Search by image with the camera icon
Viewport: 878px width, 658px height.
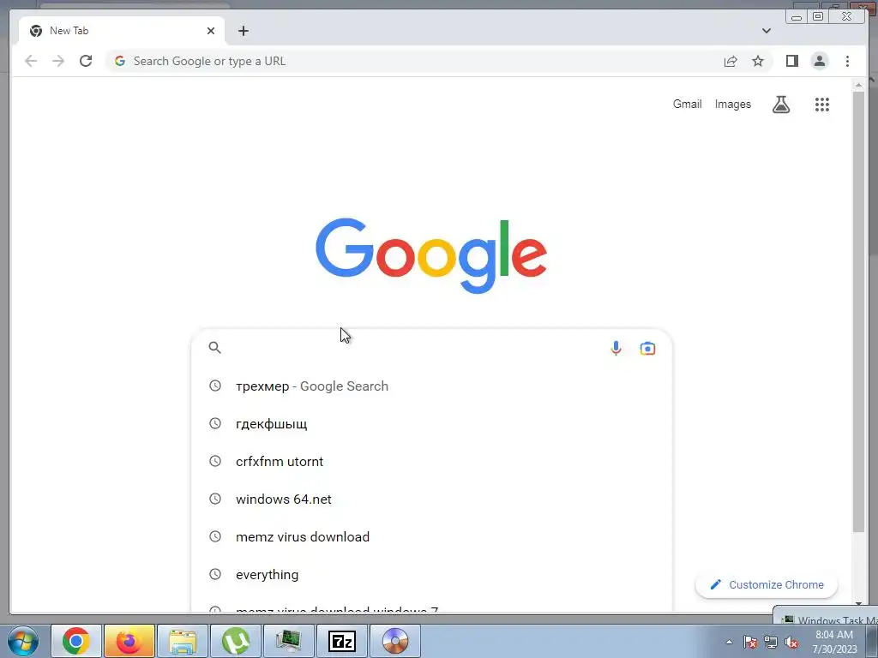[x=647, y=348]
